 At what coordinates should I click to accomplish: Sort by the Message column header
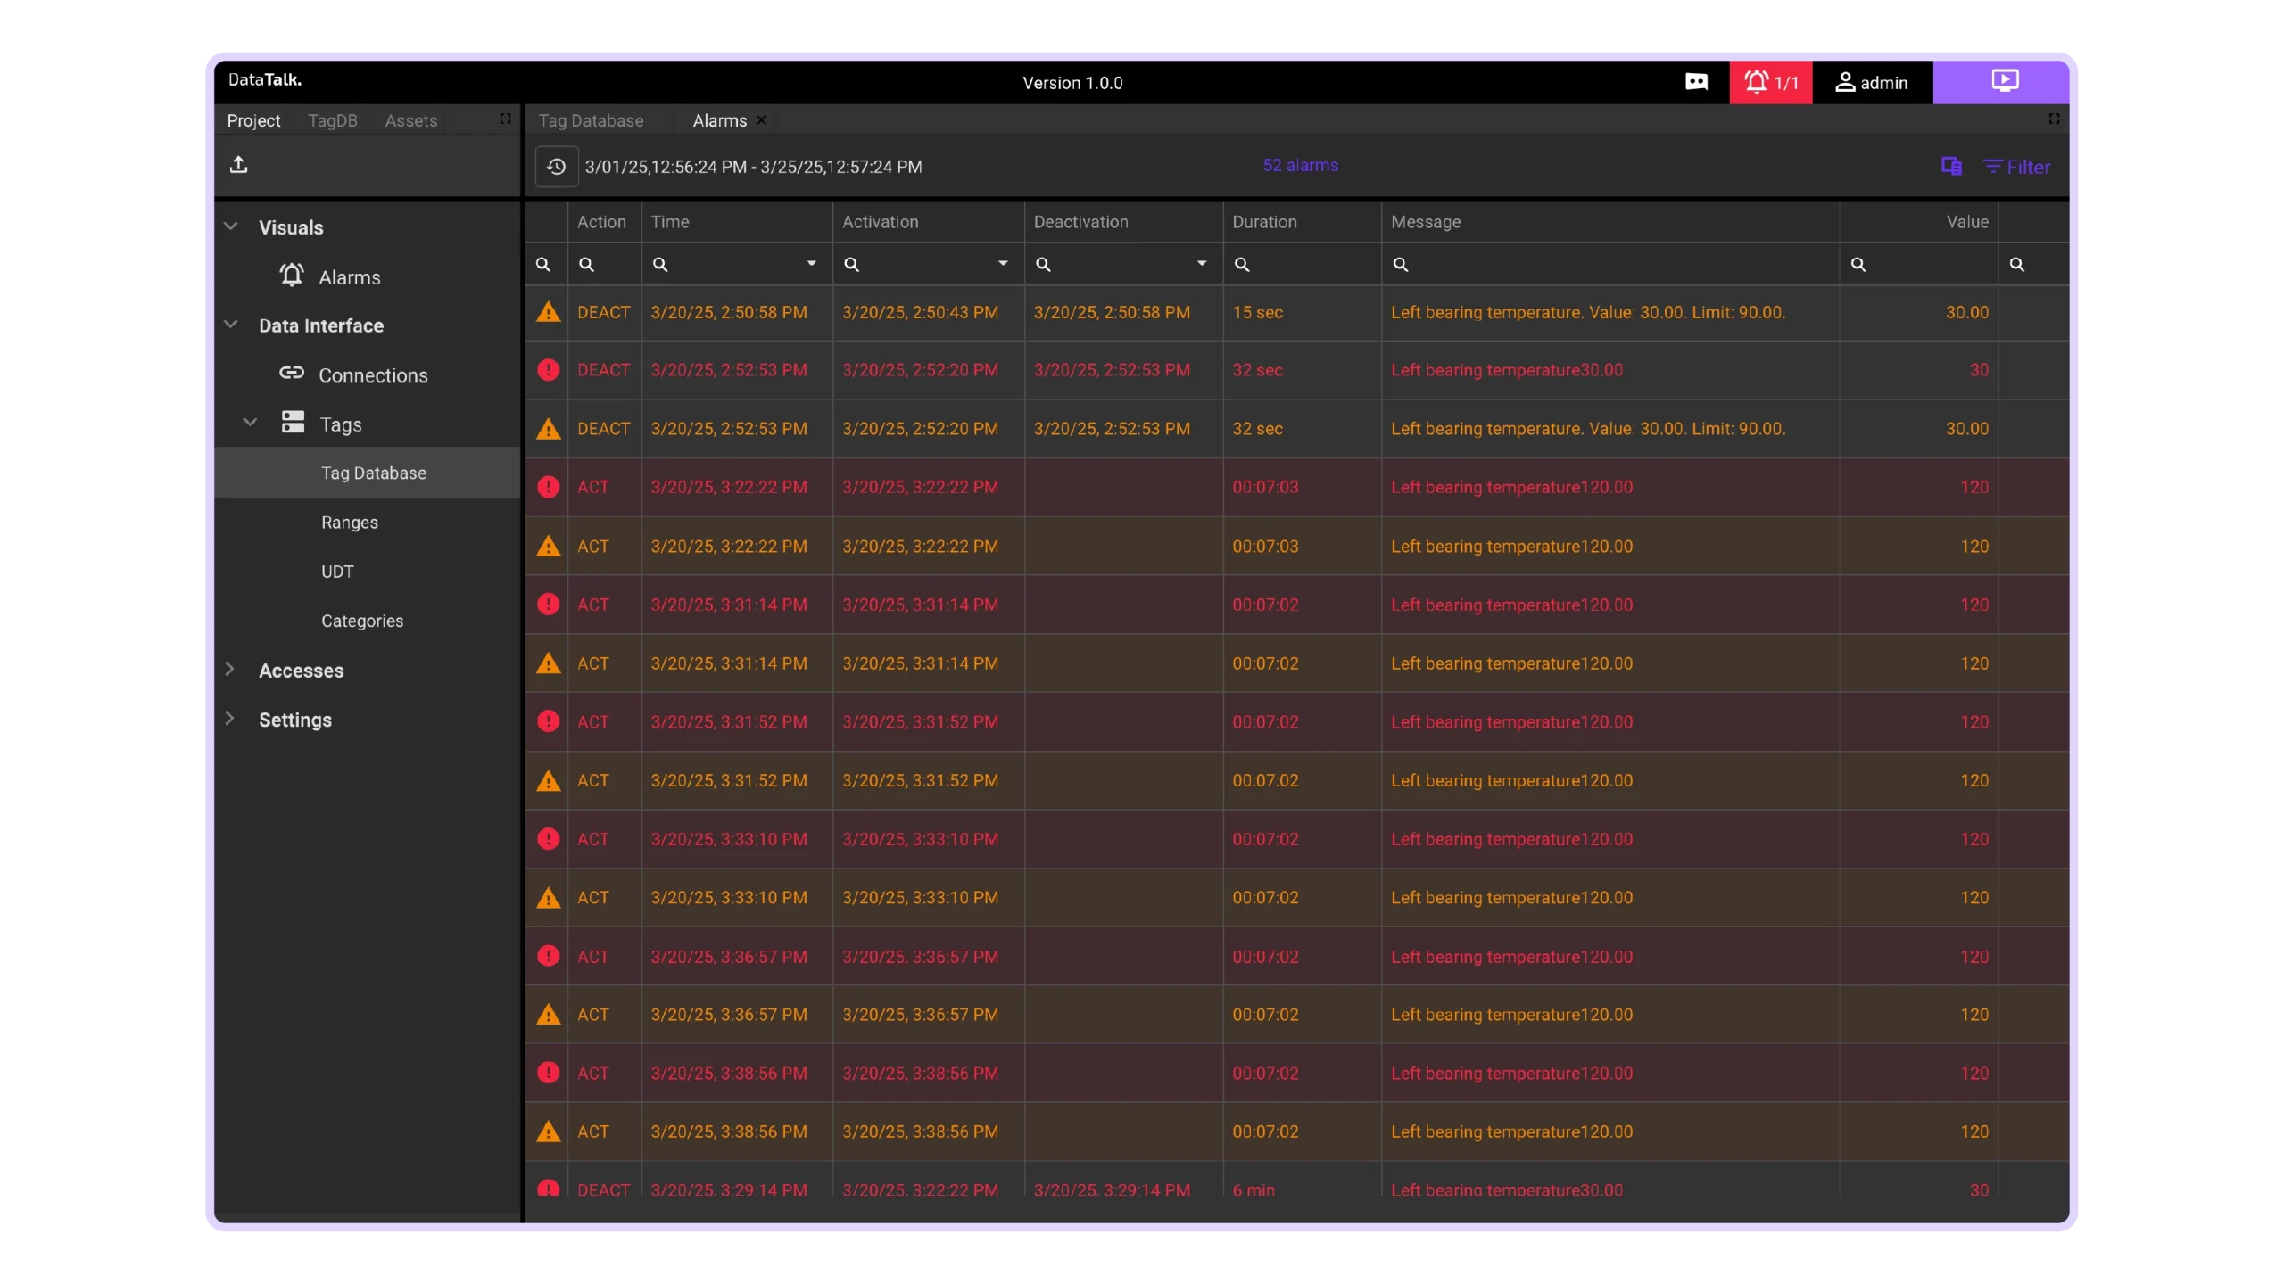point(1426,222)
